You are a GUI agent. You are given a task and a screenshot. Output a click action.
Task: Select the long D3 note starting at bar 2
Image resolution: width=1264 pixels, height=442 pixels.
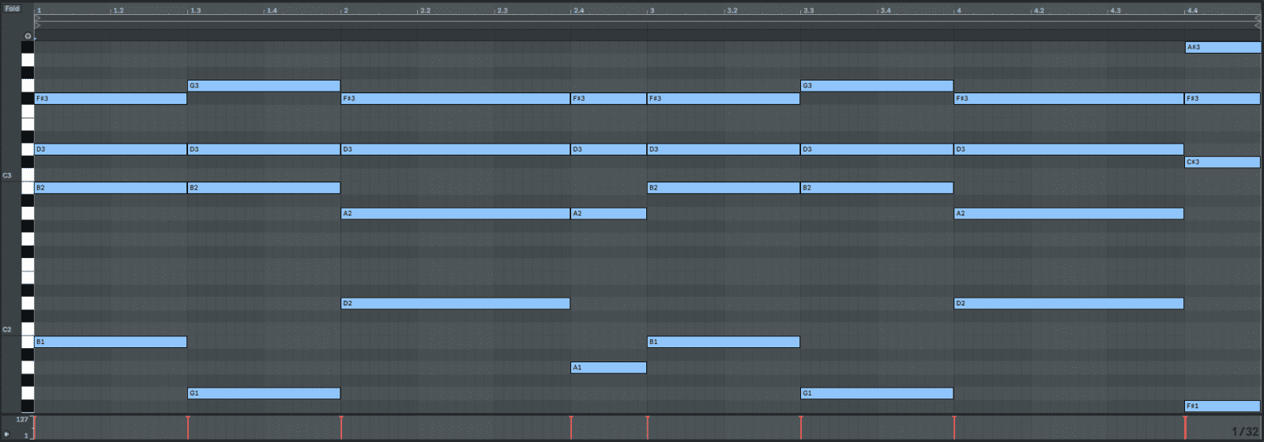pos(456,149)
